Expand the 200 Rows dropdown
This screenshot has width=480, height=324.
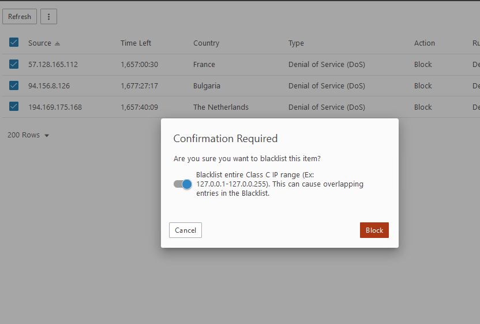coord(28,135)
